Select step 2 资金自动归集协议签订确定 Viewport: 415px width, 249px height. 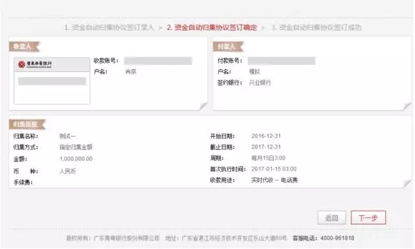click(x=212, y=27)
